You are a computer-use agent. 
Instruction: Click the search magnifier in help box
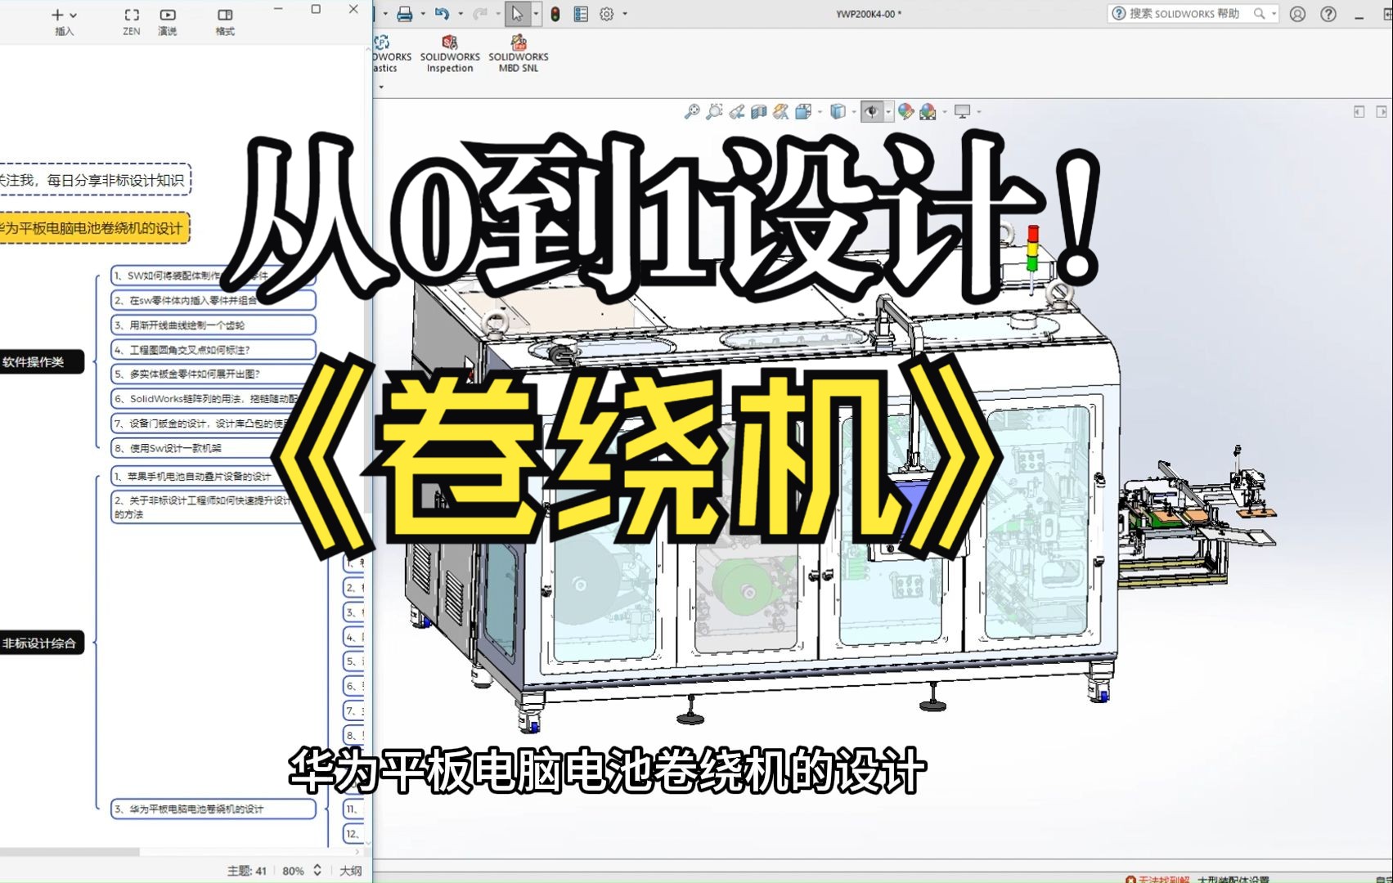click(x=1260, y=13)
